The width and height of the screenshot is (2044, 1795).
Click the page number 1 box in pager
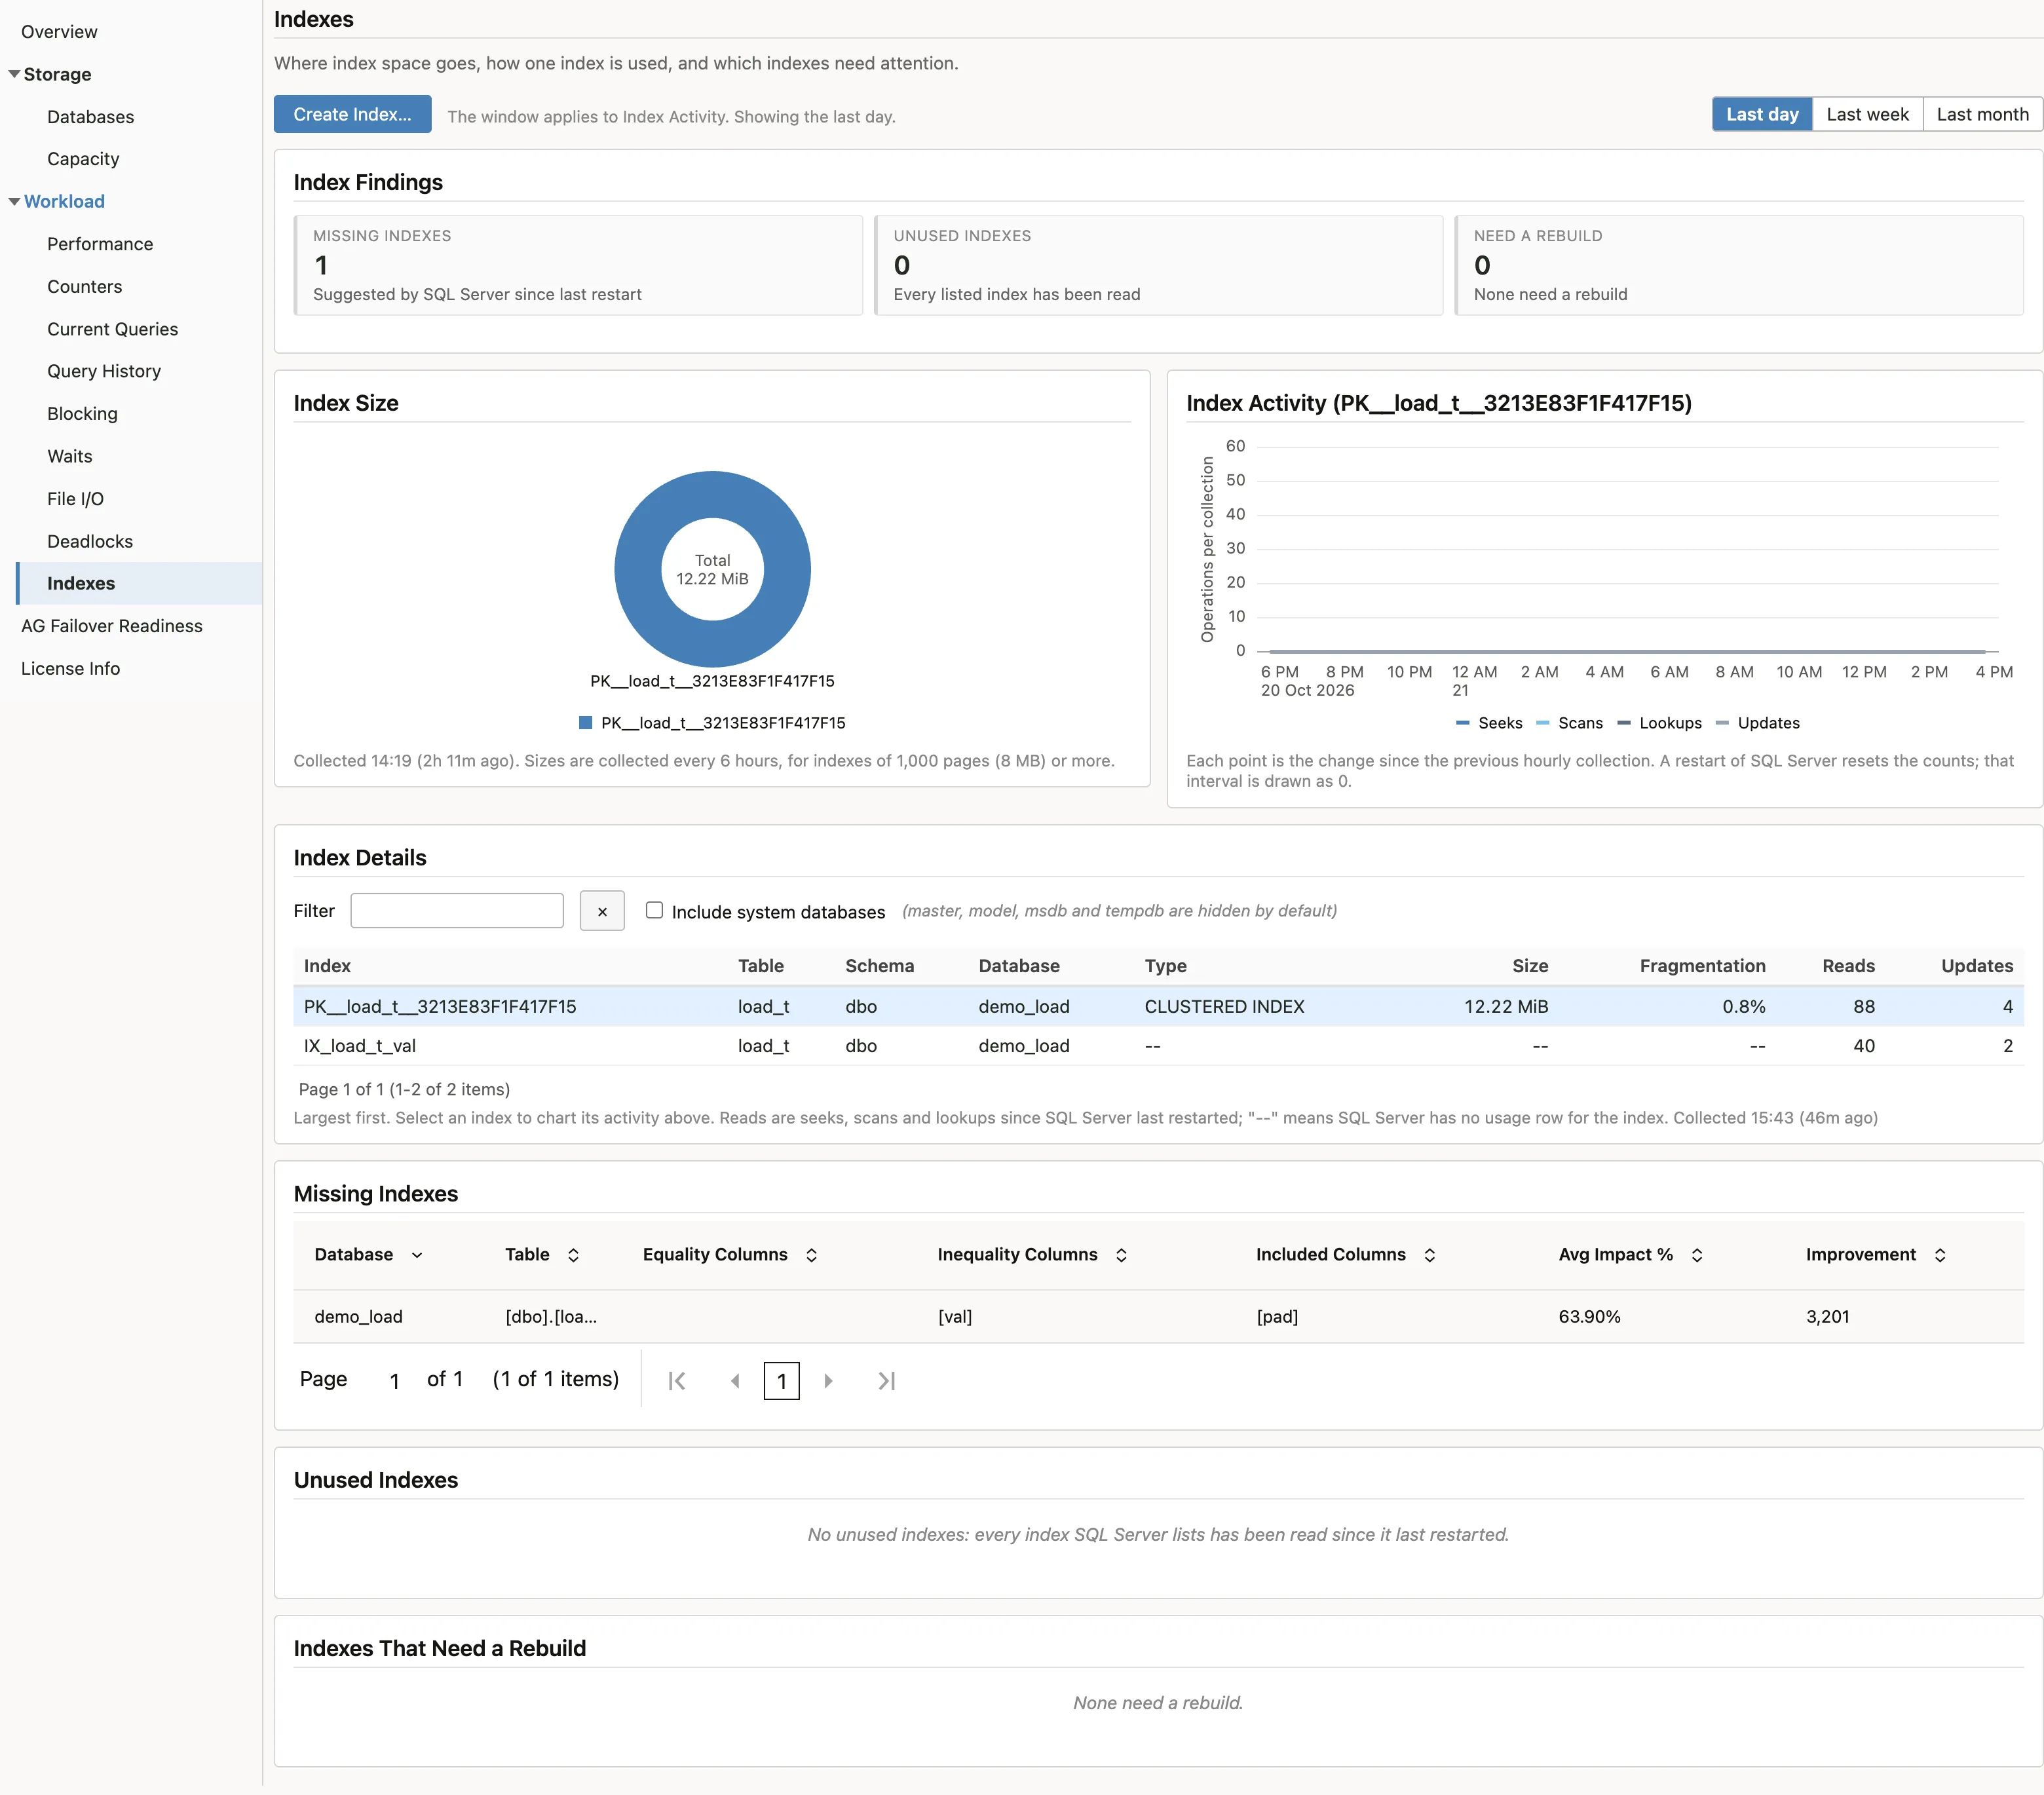click(x=781, y=1381)
